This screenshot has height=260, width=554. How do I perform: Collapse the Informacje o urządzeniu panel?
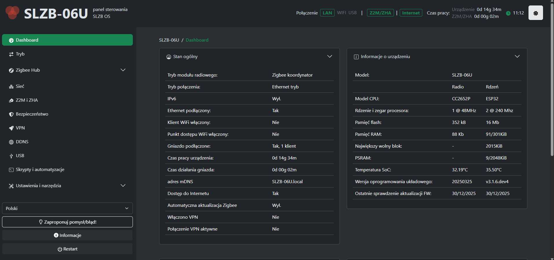coord(517,56)
